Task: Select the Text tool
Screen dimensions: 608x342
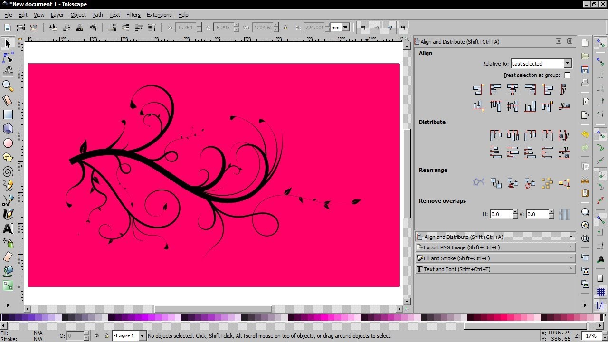Action: (8, 228)
